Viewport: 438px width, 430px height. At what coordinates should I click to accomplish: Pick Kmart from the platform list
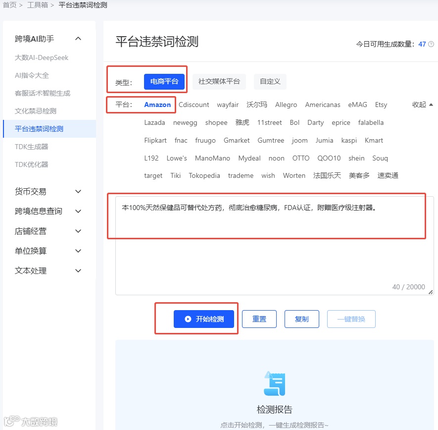pyautogui.click(x=374, y=140)
